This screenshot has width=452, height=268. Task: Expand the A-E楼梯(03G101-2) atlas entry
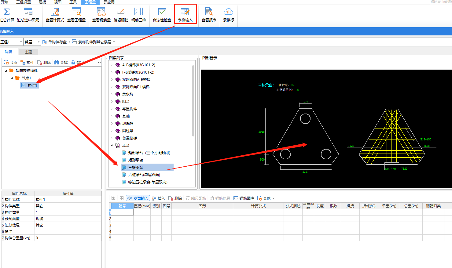click(x=112, y=65)
